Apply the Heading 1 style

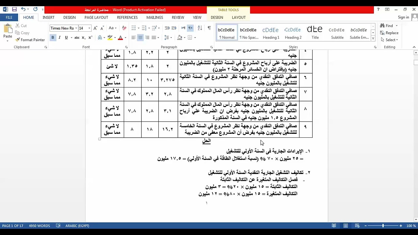pos(271,33)
